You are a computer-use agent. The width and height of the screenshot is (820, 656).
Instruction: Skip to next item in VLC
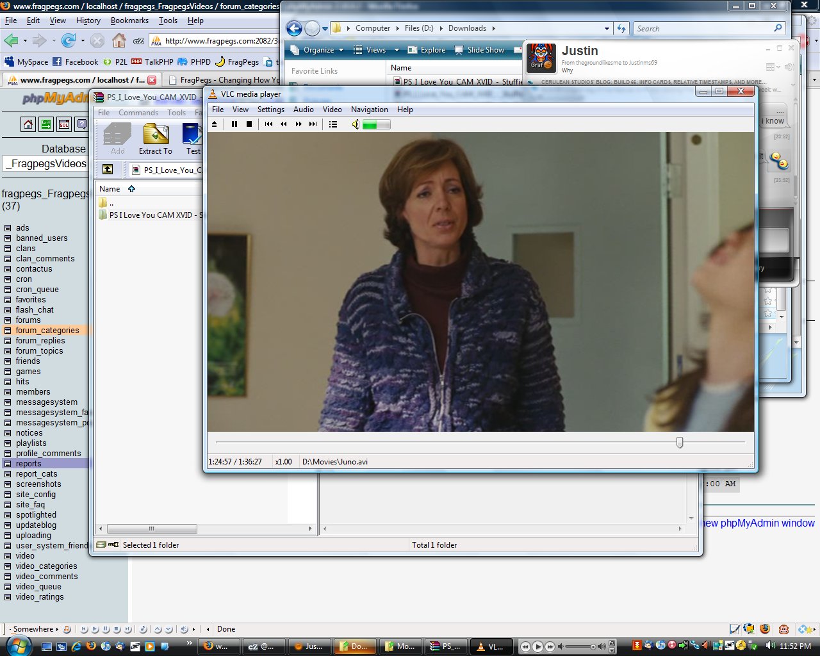[x=313, y=124]
